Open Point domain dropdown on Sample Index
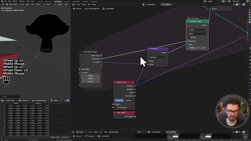Screen dimensions: 251x141 [x=197, y=34]
